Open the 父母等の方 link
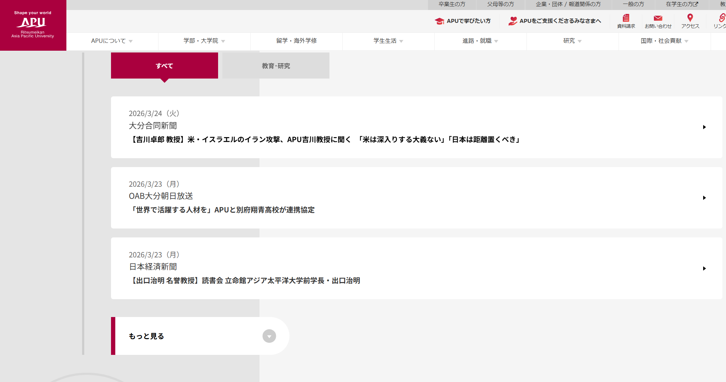This screenshot has width=726, height=382. (x=500, y=4)
